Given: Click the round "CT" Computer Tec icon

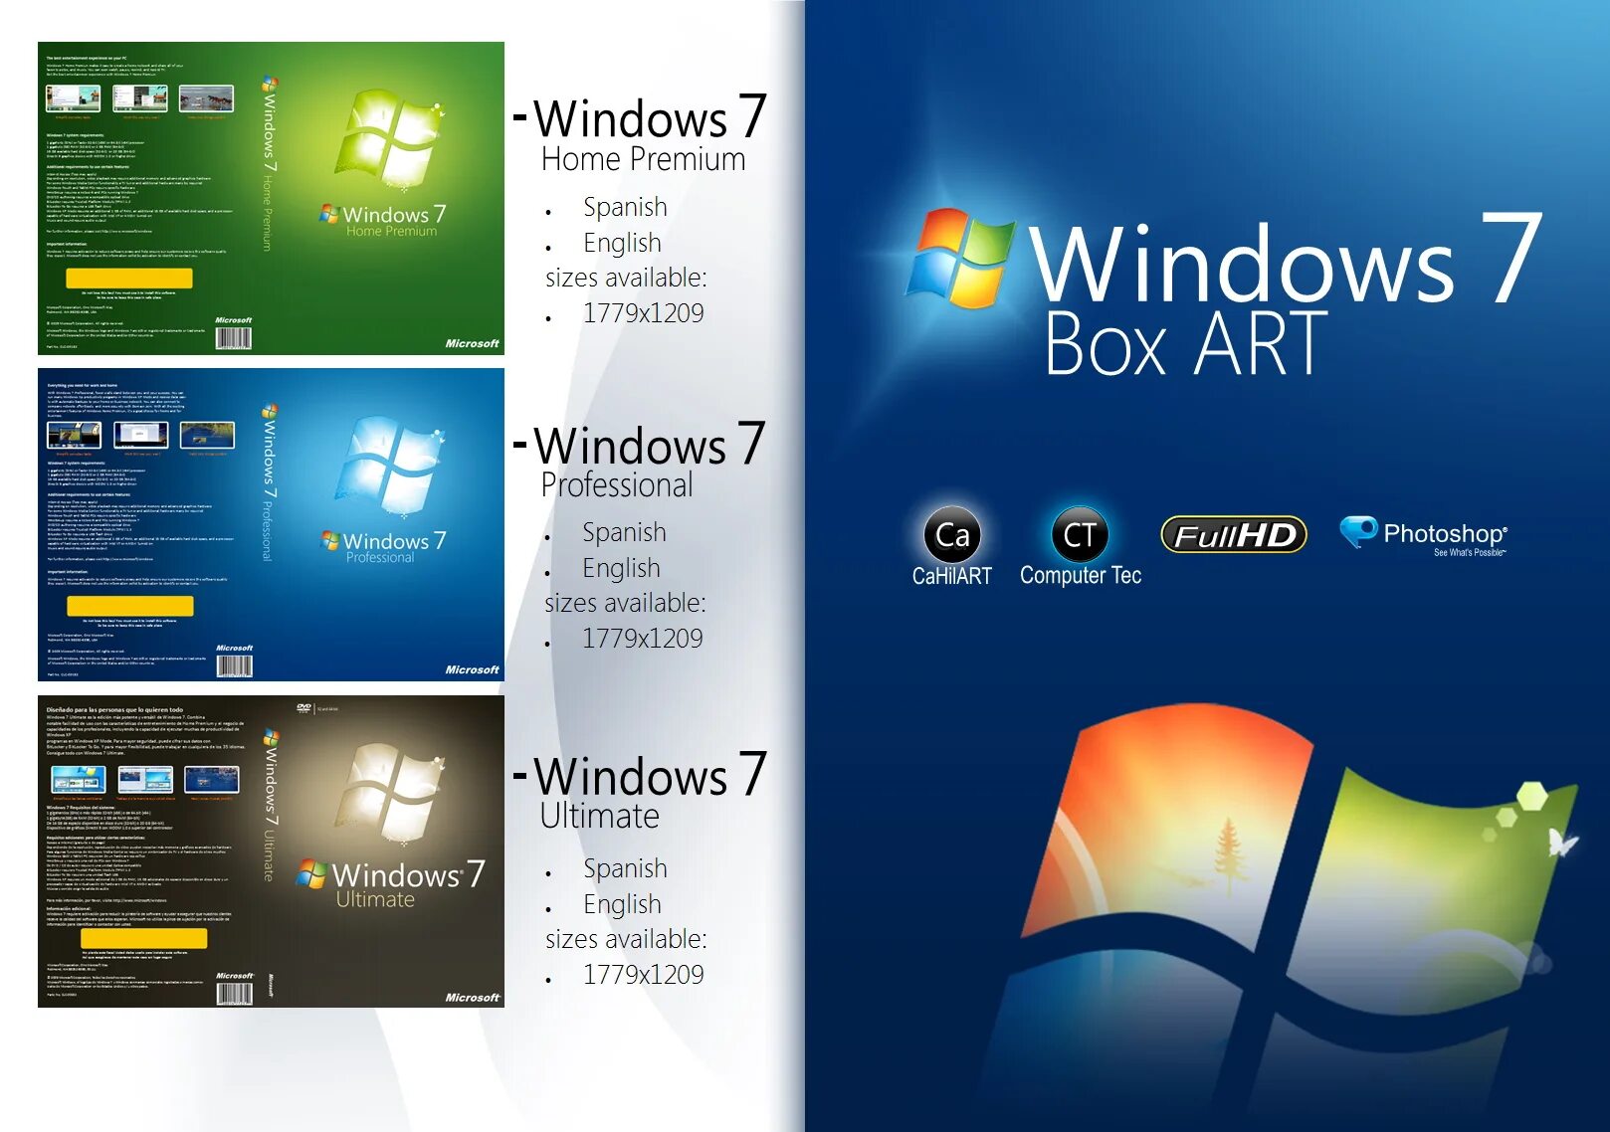Looking at the screenshot, I should [x=1080, y=535].
